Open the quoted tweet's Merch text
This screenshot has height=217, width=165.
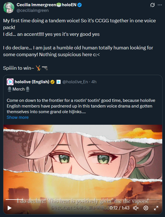click(19, 89)
